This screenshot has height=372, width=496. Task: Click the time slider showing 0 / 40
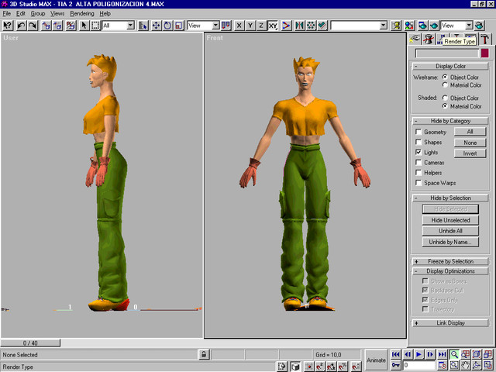click(x=30, y=343)
